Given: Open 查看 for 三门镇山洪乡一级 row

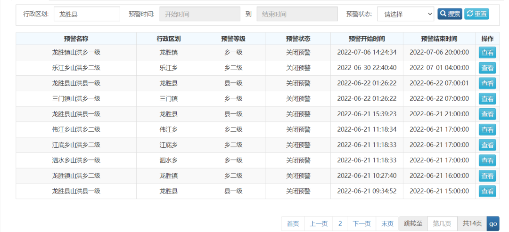Looking at the screenshot, I should [487, 99].
